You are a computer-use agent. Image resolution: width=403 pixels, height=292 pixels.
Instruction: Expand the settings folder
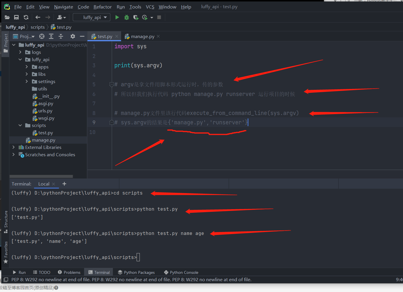click(27, 81)
